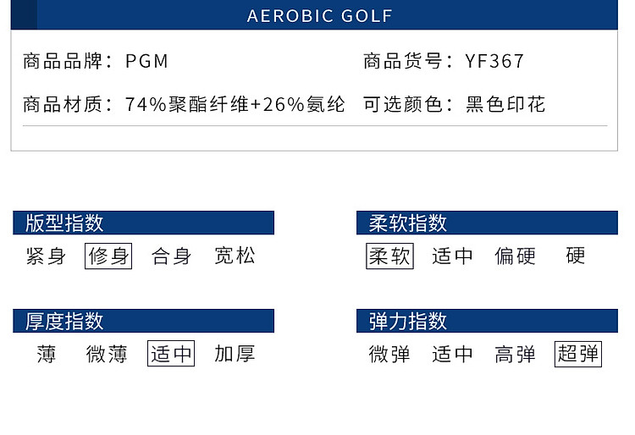
Task: Select 薄 thickness option
Action: 46,355
